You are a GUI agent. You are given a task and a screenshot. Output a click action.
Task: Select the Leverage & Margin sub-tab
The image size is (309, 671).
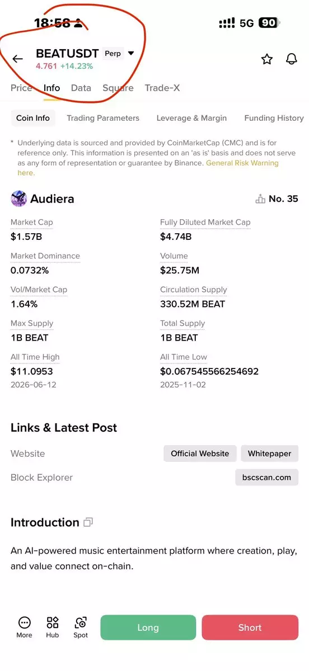click(x=191, y=118)
